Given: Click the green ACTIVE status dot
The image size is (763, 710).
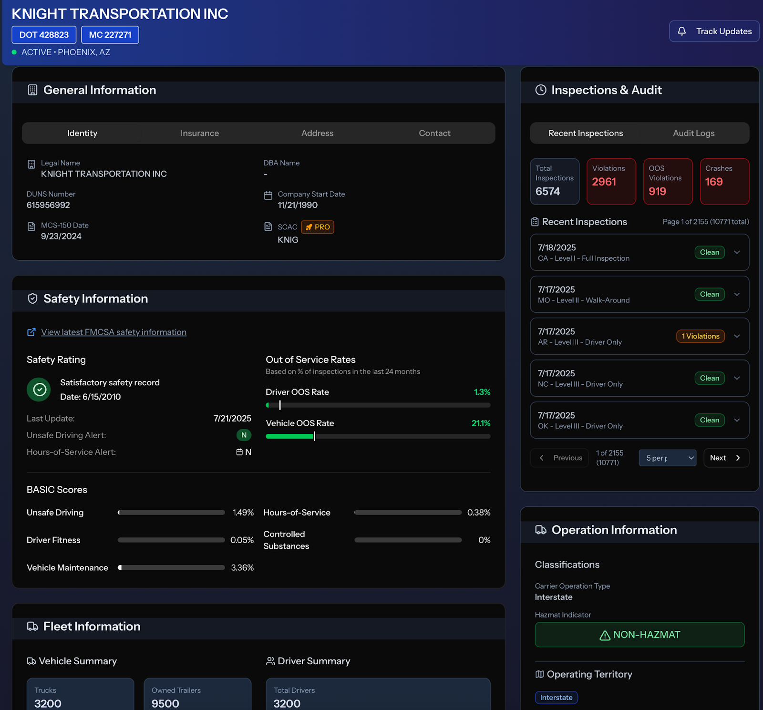Looking at the screenshot, I should pos(14,52).
